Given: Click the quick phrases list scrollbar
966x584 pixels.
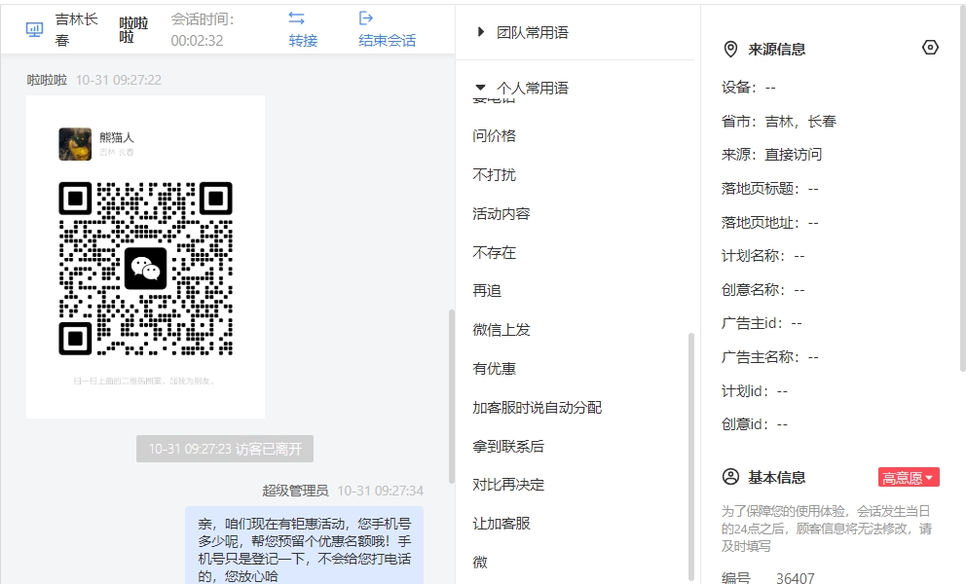Looking at the screenshot, I should pyautogui.click(x=691, y=456).
